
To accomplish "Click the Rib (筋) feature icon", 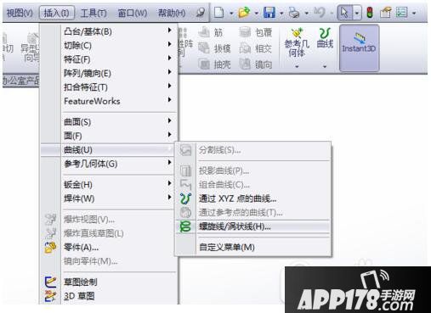I will click(x=203, y=32).
